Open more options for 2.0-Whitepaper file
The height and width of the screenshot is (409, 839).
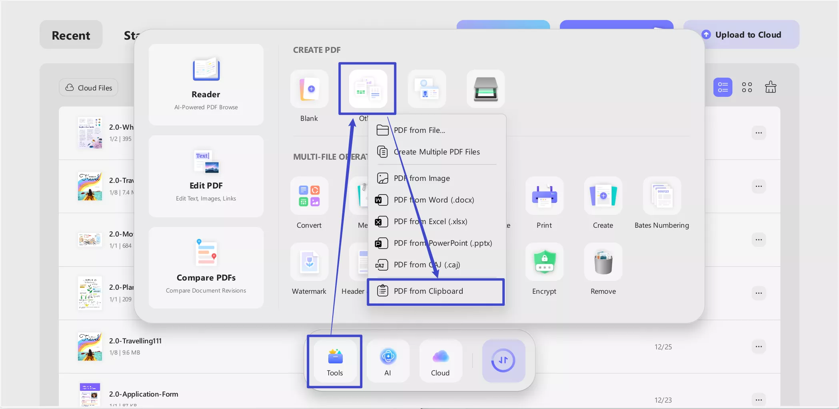[759, 133]
